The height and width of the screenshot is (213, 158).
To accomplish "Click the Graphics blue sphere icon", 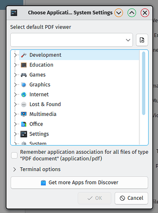I will click(24, 85).
